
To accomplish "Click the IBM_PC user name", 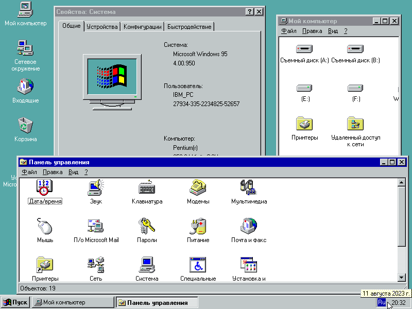I will click(183, 95).
